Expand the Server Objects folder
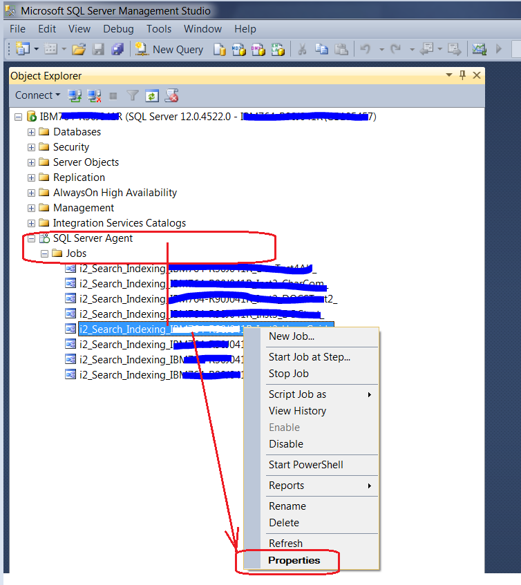 click(x=31, y=163)
